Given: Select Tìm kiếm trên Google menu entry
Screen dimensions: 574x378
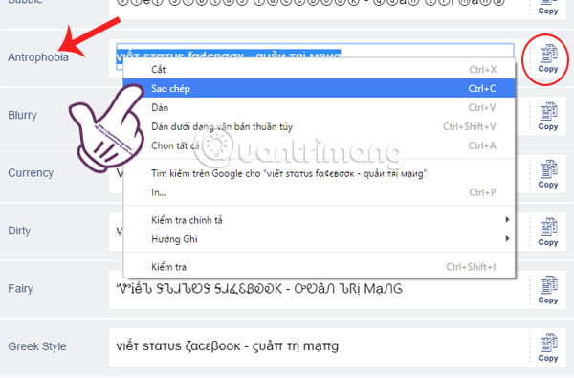Looking at the screenshot, I should tap(320, 173).
